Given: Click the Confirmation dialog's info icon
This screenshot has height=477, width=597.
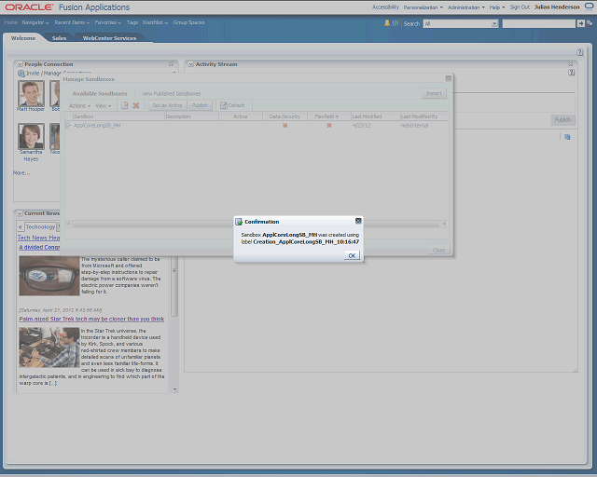Looking at the screenshot, I should tap(239, 222).
